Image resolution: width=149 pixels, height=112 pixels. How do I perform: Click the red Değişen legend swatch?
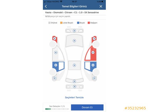[x=89, y=23]
